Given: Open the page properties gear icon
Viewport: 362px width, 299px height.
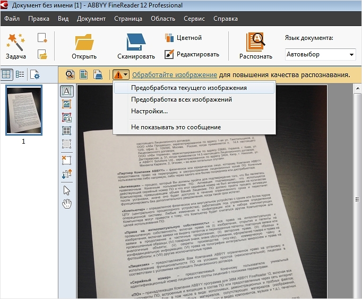Looking at the screenshot, I should coord(35,74).
